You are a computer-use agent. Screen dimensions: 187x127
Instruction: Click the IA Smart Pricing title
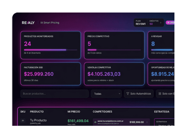coord(50,23)
